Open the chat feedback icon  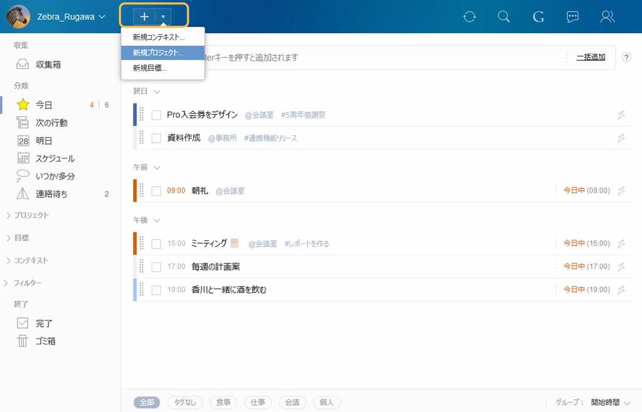572,17
